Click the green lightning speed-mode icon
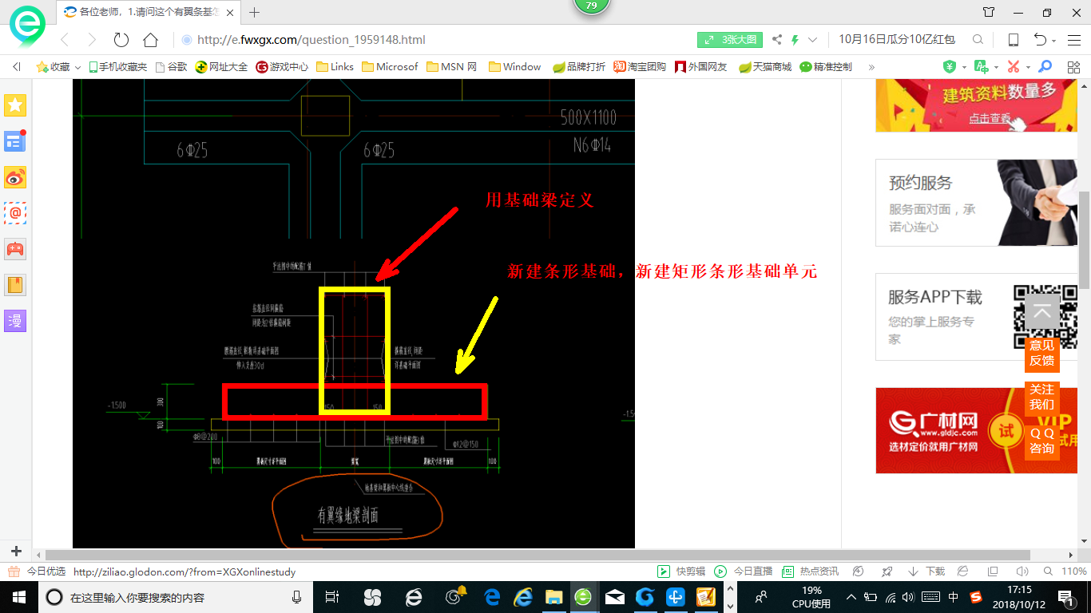1091x613 pixels. (795, 40)
